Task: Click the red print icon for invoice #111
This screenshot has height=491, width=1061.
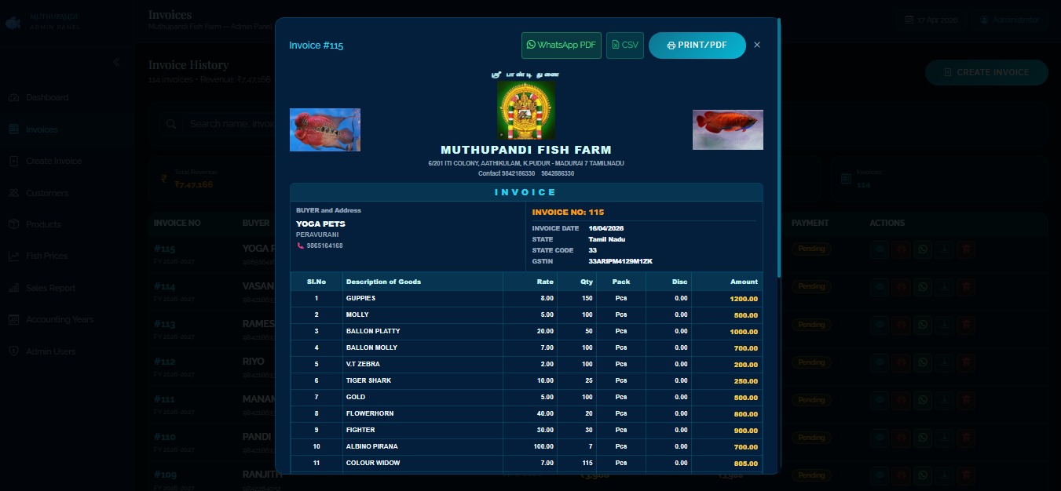Action: 902,400
